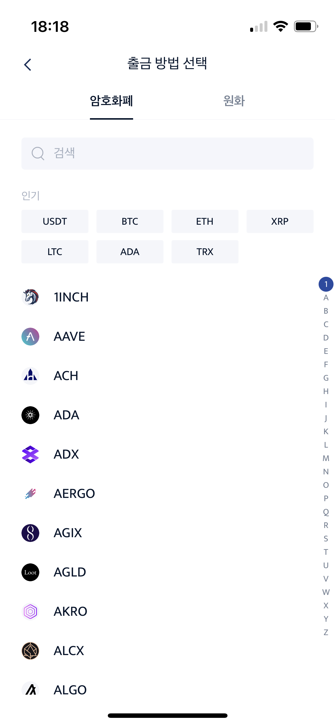This screenshot has height=725, width=335.
Task: Tap the TRX popular chip
Action: point(205,252)
